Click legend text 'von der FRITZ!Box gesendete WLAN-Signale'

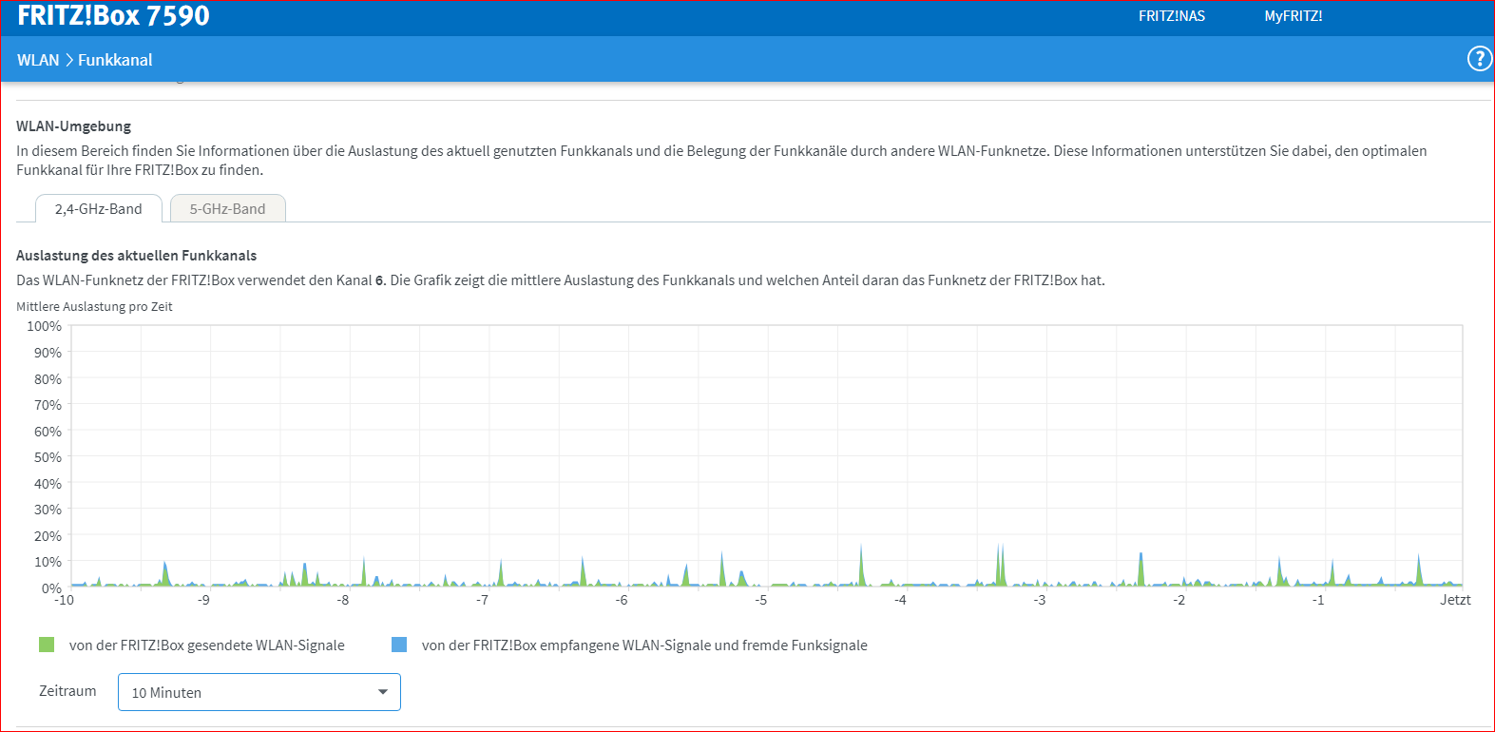pyautogui.click(x=207, y=645)
